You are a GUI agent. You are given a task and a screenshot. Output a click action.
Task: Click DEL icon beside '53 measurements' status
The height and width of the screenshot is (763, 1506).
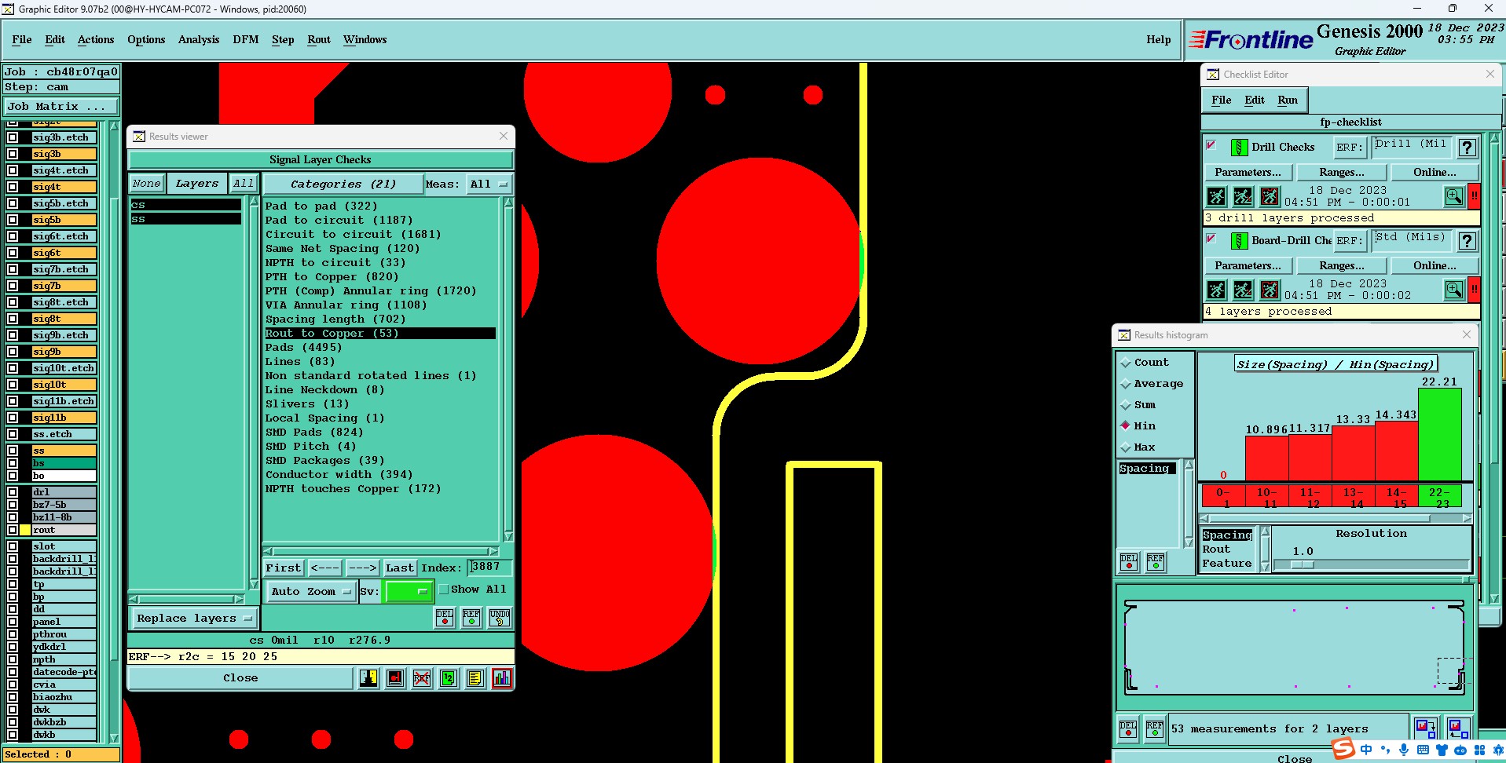point(1128,729)
